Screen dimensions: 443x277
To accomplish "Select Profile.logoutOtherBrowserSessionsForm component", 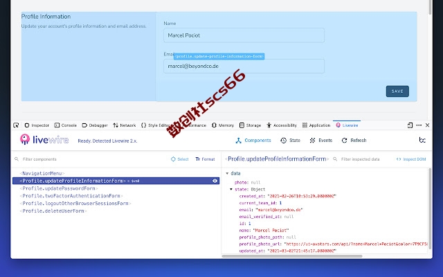I will click(x=75, y=203).
